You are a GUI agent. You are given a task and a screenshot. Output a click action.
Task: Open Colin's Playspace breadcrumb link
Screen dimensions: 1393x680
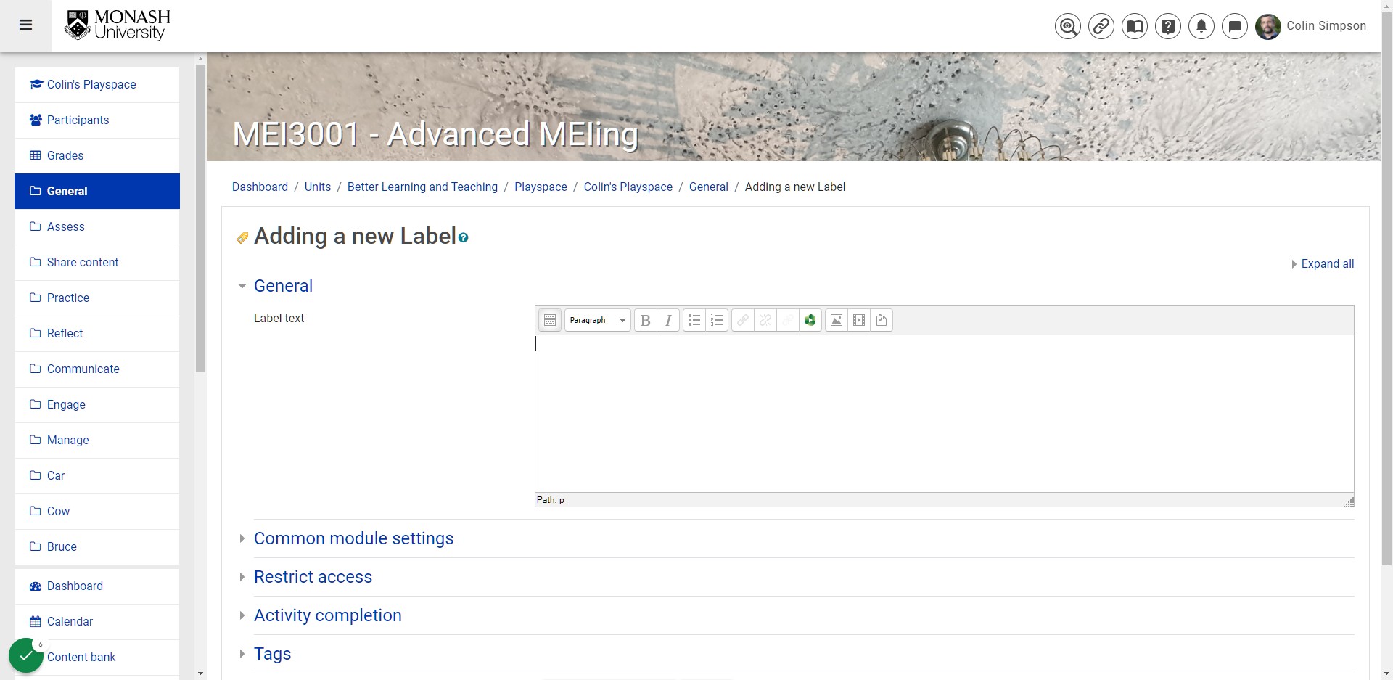click(x=628, y=187)
